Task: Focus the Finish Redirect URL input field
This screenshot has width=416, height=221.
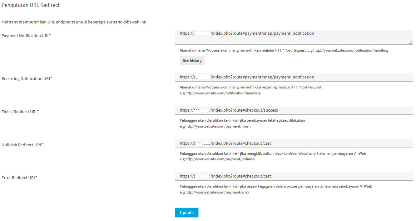Action: (294, 110)
